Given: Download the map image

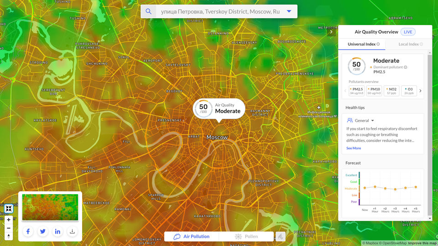Looking at the screenshot, I should click(x=72, y=231).
